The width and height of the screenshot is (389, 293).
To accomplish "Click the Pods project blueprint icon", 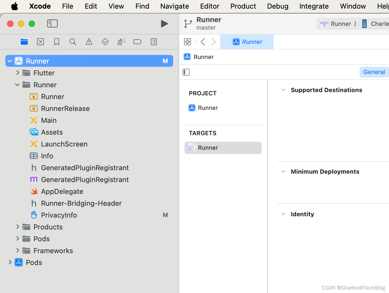I will tap(19, 262).
